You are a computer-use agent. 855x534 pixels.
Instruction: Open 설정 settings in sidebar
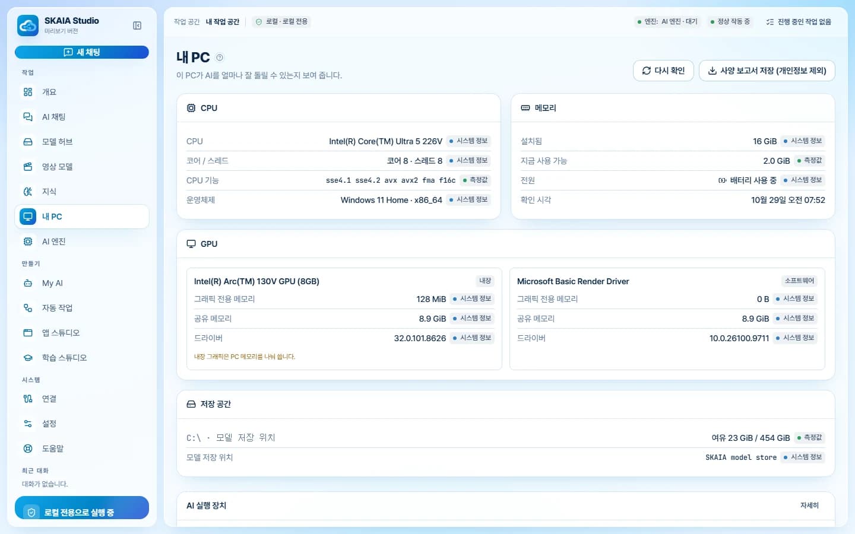(82, 424)
